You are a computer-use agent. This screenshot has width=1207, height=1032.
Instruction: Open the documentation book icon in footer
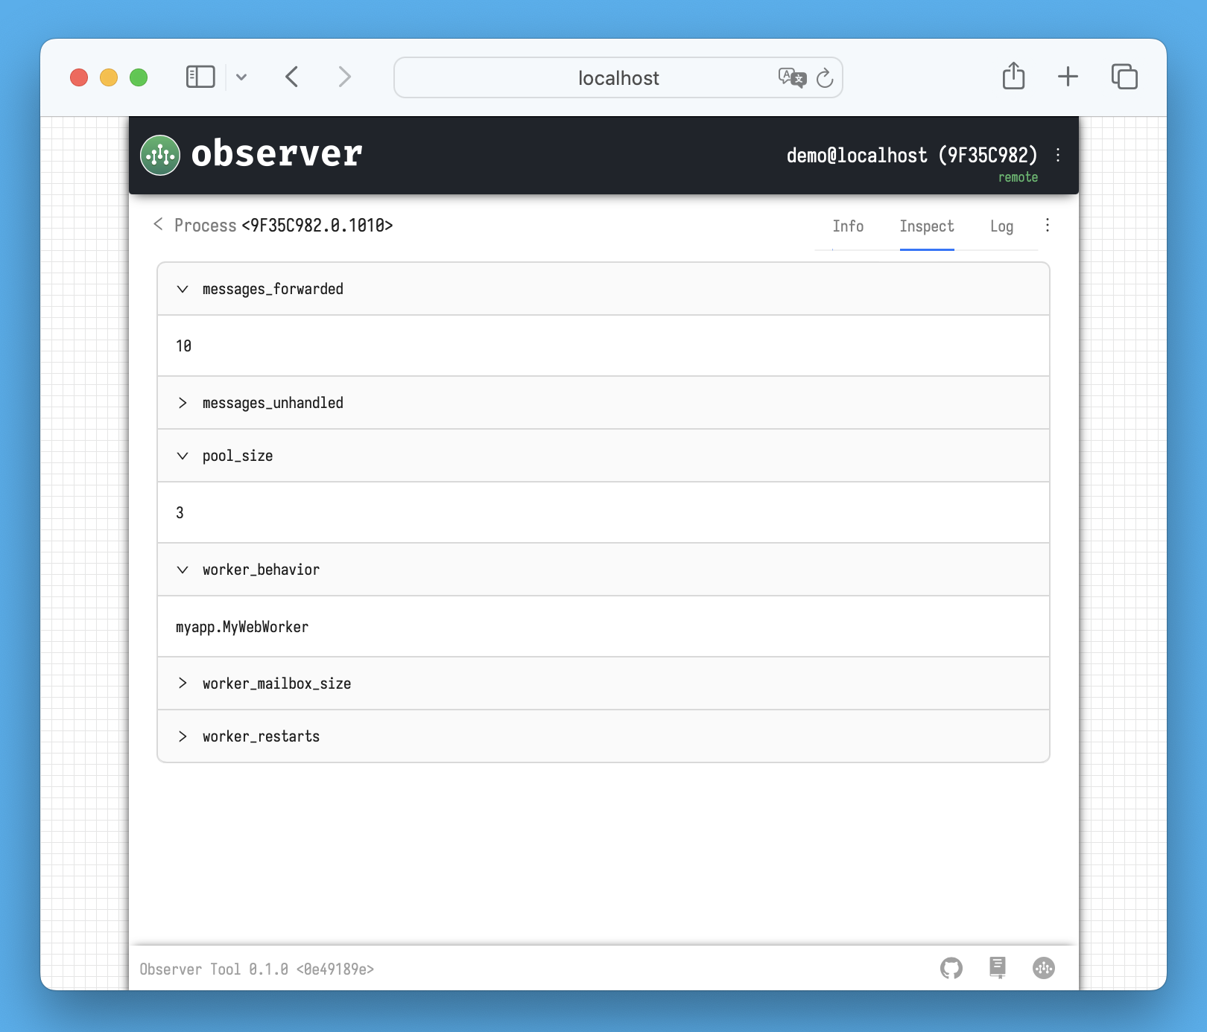[x=997, y=967]
